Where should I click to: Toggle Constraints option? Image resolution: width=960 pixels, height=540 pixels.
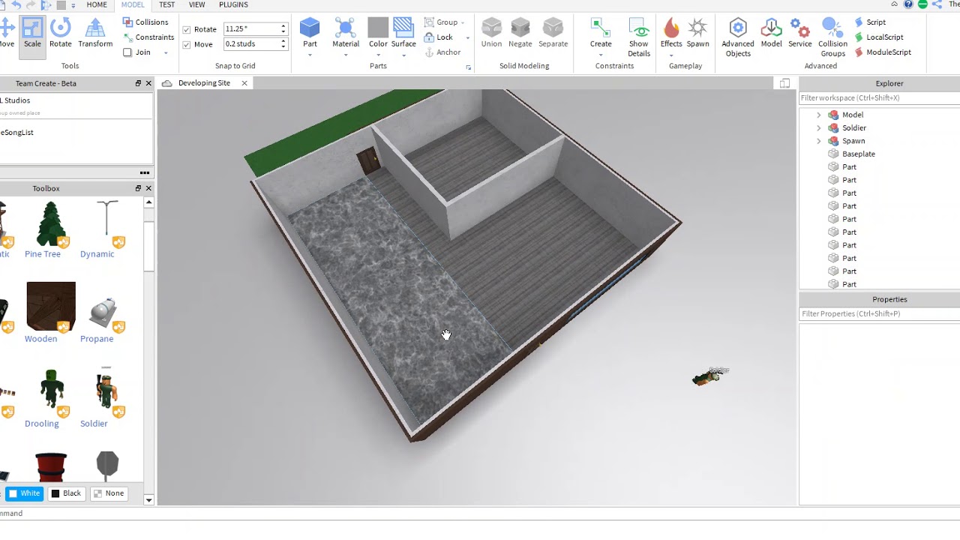pyautogui.click(x=148, y=37)
